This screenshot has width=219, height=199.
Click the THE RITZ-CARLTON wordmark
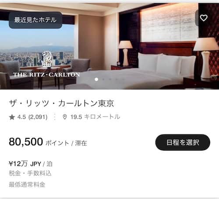click(x=46, y=75)
